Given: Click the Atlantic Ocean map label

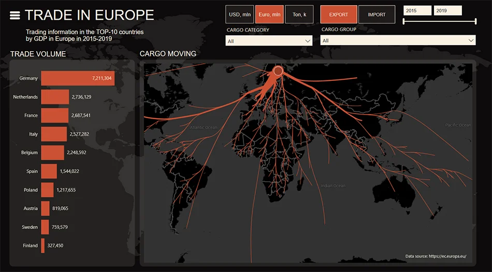Looking at the screenshot, I should click(x=204, y=127).
